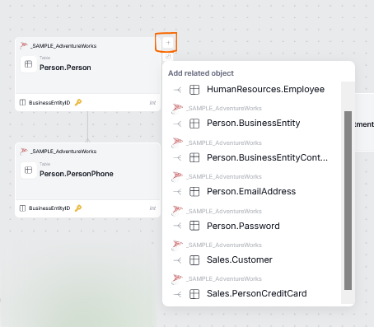
Task: Click the table icon next to HumanResources.Employee
Action: point(194,90)
